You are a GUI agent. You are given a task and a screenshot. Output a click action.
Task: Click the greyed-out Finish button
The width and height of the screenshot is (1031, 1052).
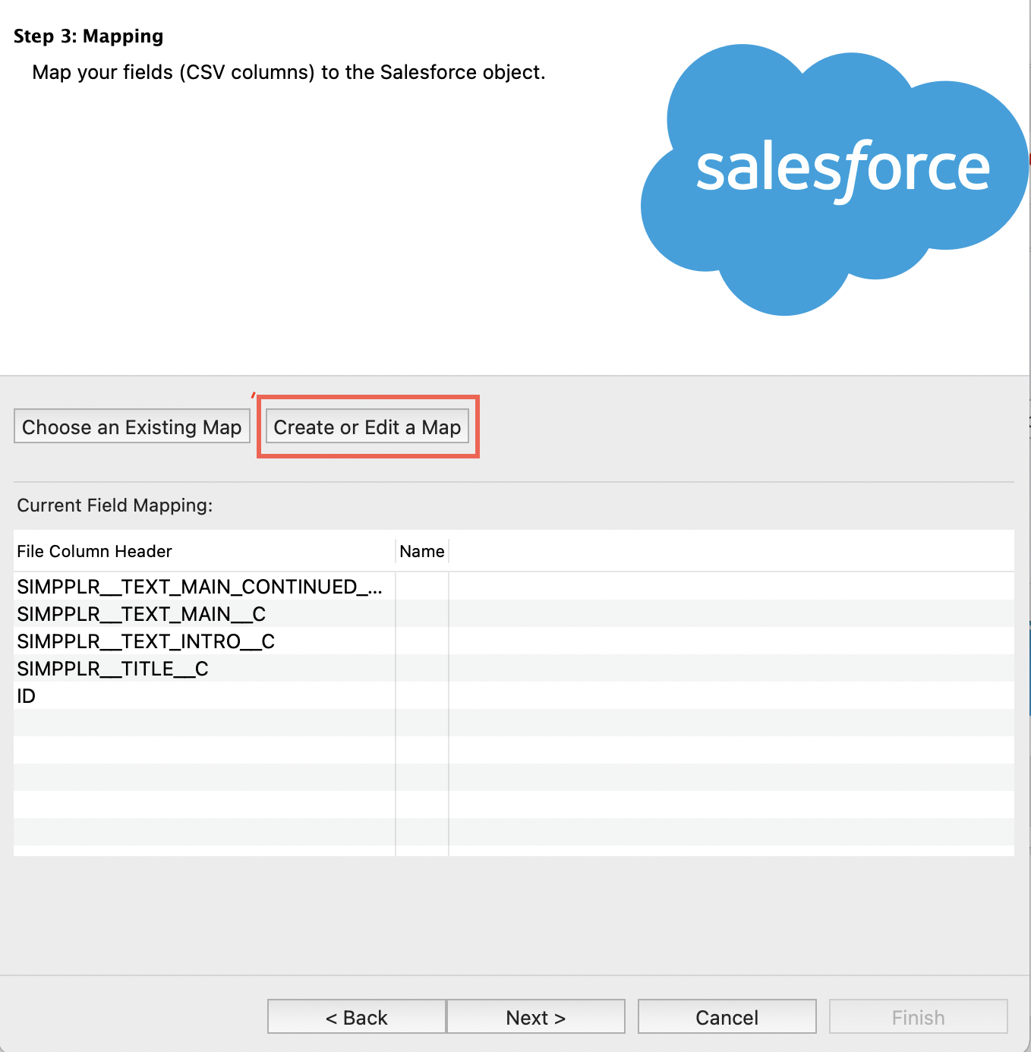[x=919, y=1017]
